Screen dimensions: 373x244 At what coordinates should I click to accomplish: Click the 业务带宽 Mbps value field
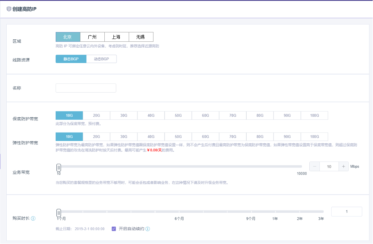point(329,167)
